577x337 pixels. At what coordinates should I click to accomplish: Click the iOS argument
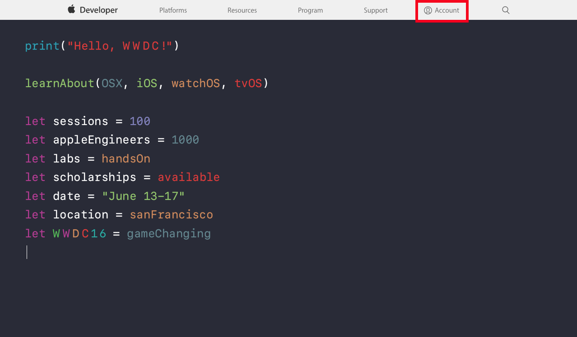147,83
